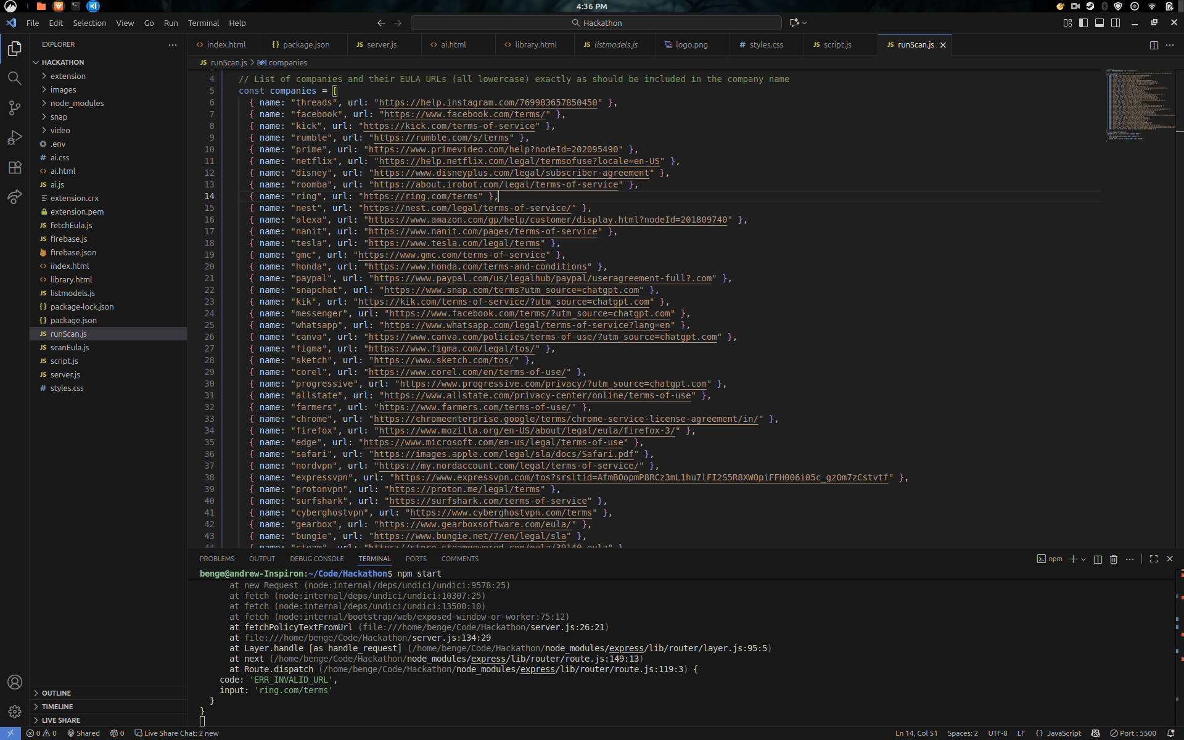
Task: Open the Source Control view
Action: (15, 108)
